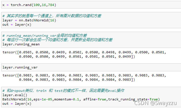
Task: Click the affine=True parameter text
Action: [x=95, y=99]
